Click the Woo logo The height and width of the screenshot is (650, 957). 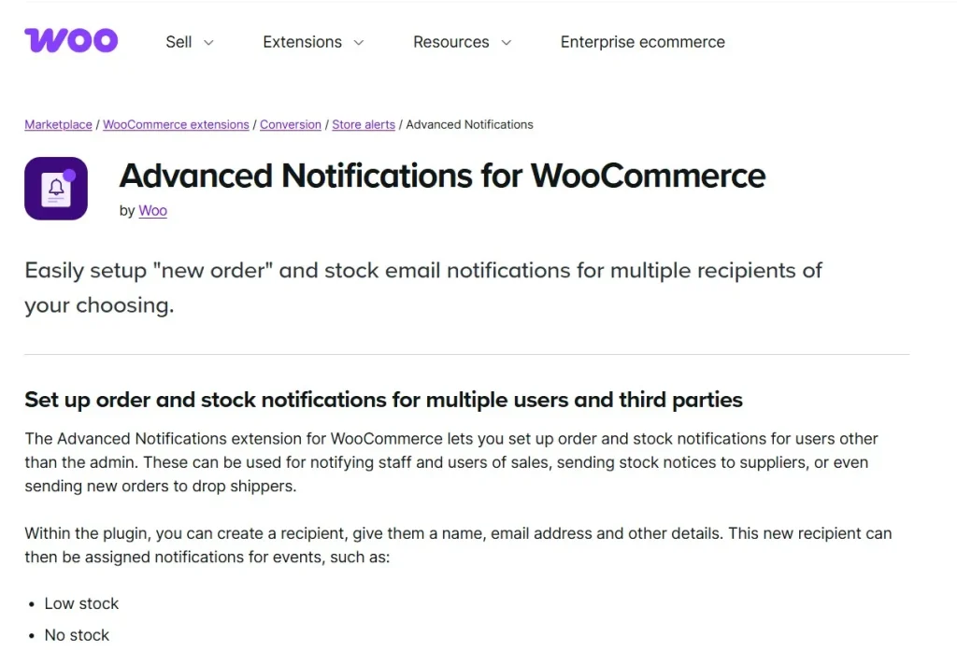70,40
